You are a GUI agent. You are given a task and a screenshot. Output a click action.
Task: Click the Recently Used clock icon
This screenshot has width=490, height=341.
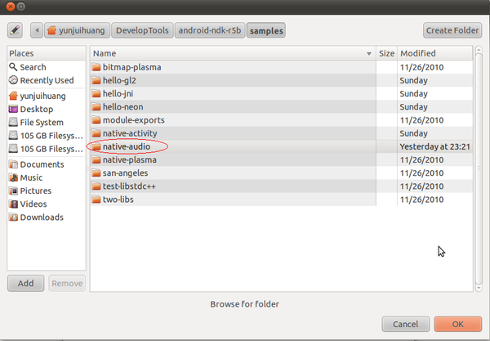click(x=13, y=80)
